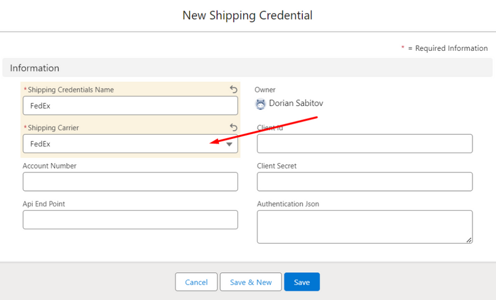Click into the Api End Point field
Image resolution: width=496 pixels, height=300 pixels.
tap(130, 219)
